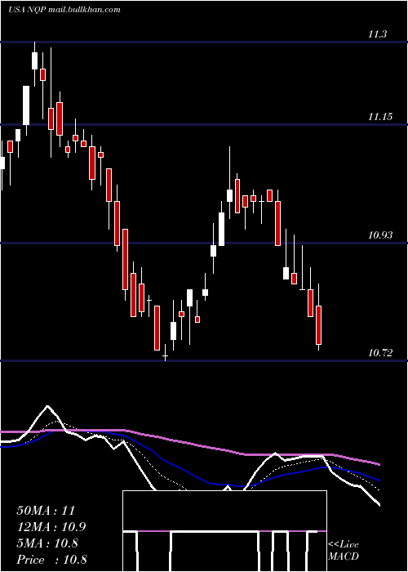Image resolution: width=408 pixels, height=572 pixels.
Task: Click the 10.93 price level label
Action: [x=380, y=235]
